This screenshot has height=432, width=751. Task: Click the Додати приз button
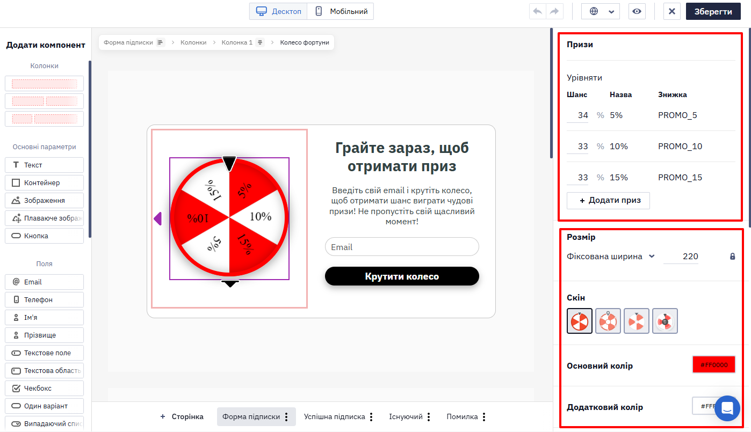(x=608, y=200)
